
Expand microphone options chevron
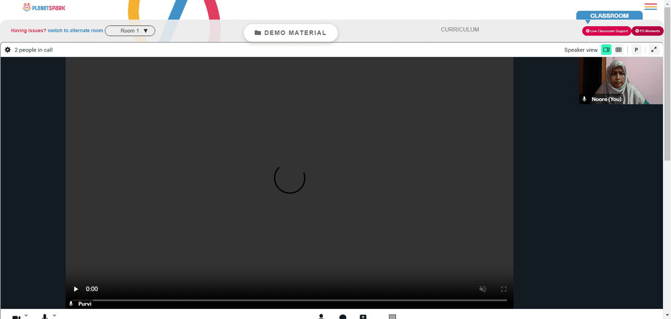pyautogui.click(x=54, y=316)
